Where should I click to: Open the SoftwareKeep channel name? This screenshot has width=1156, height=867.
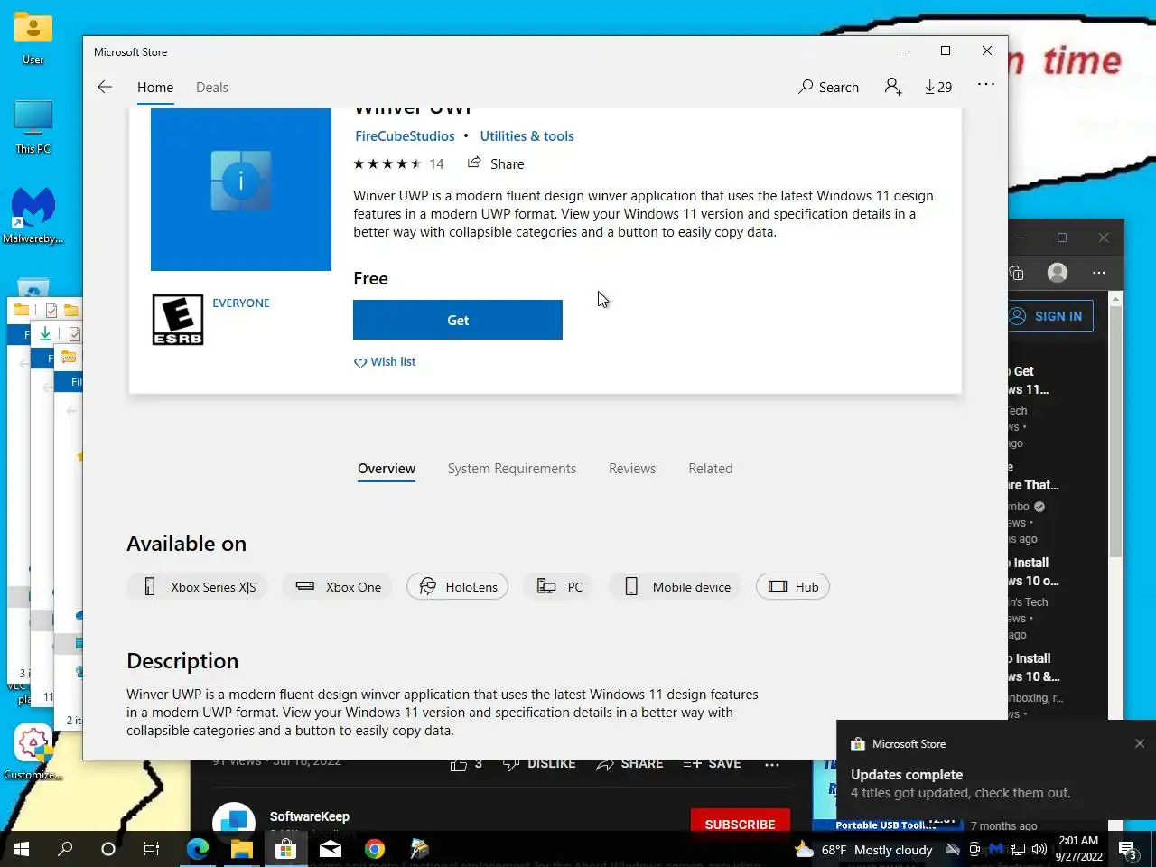(x=309, y=816)
